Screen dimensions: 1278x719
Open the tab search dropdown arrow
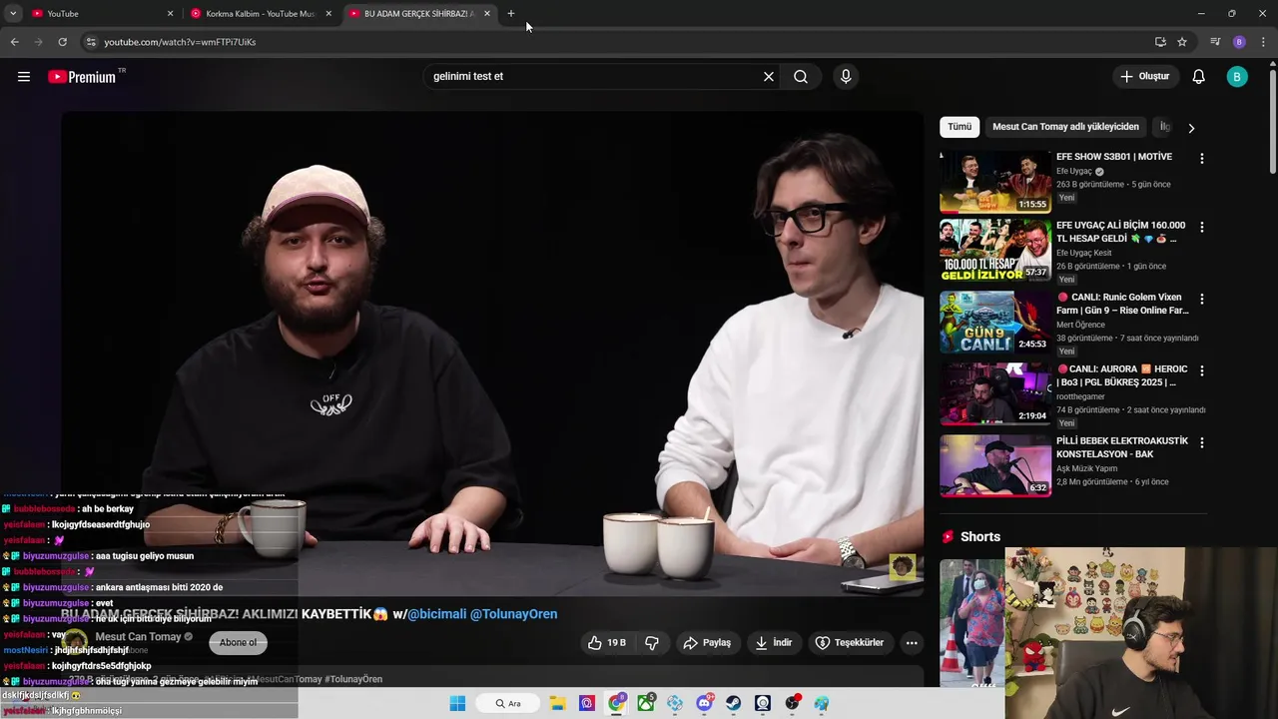[13, 14]
